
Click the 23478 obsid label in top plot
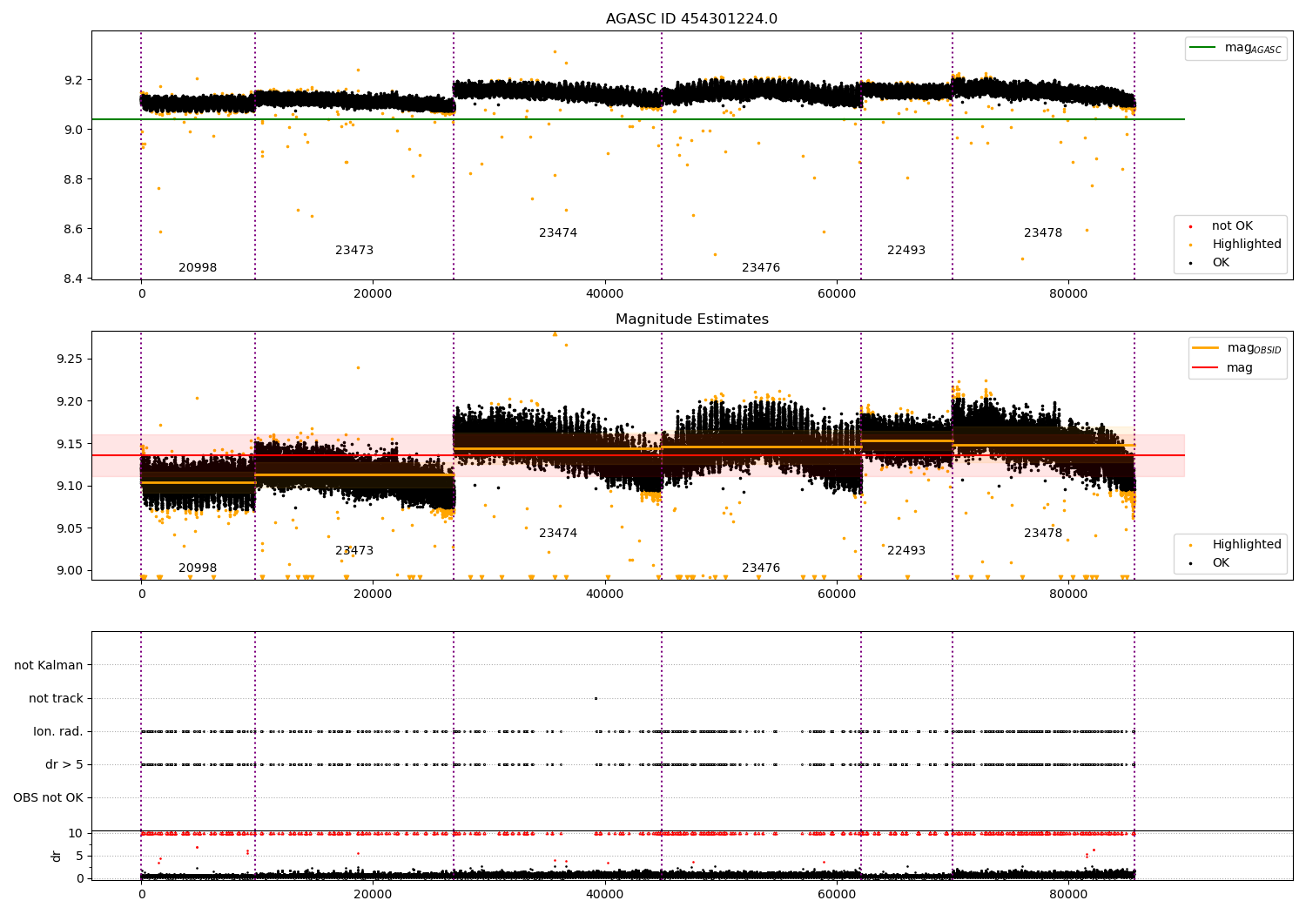pyautogui.click(x=1043, y=233)
